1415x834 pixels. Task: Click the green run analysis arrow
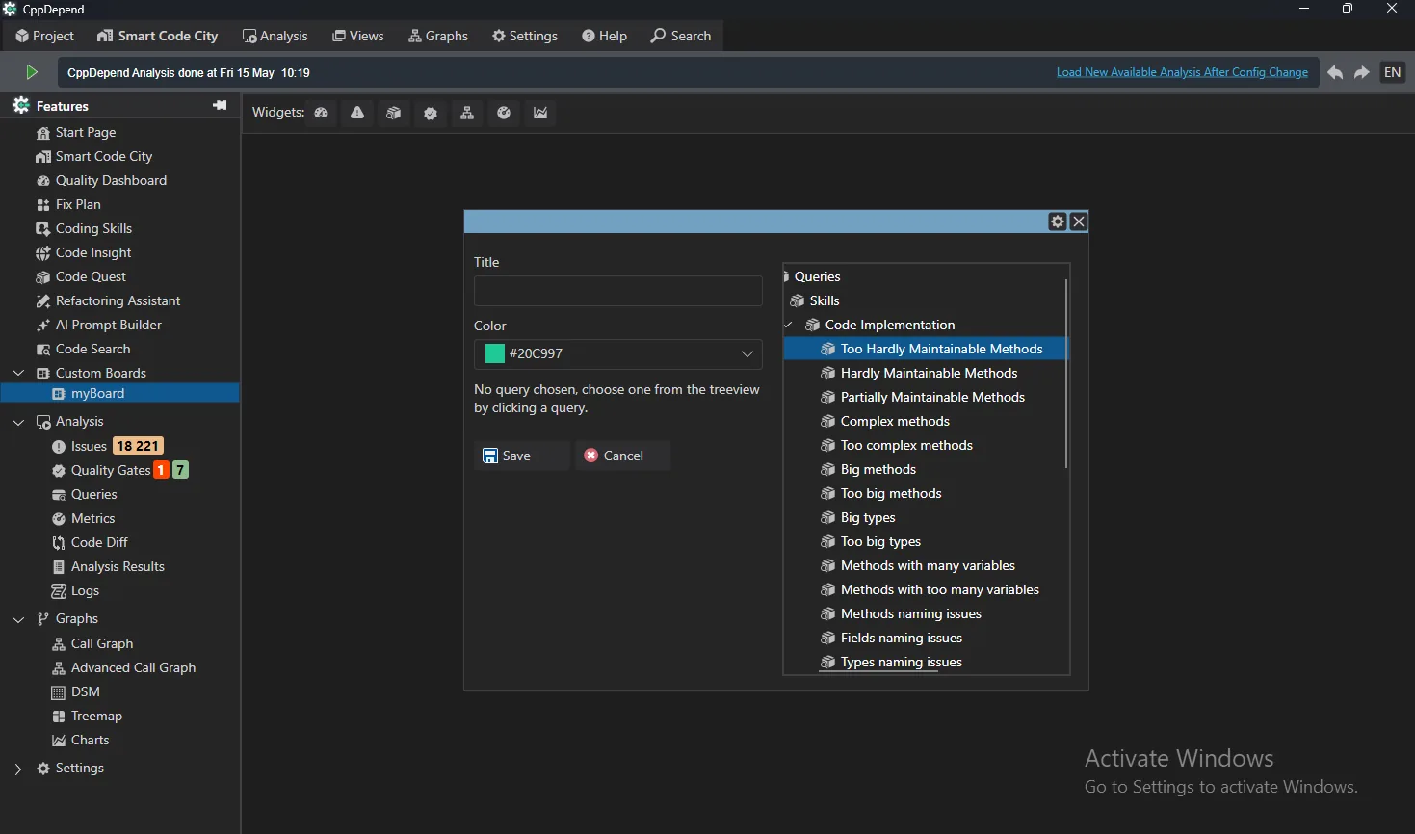[31, 72]
